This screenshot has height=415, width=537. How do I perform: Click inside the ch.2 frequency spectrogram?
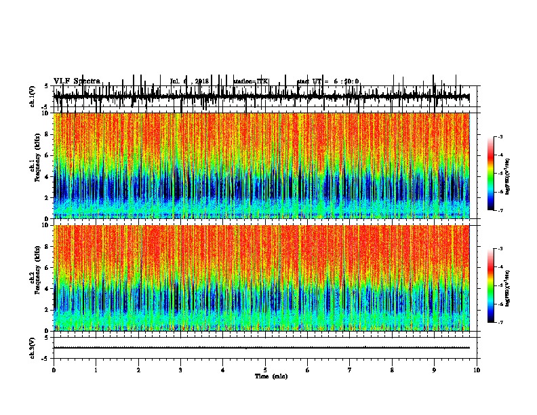261,278
